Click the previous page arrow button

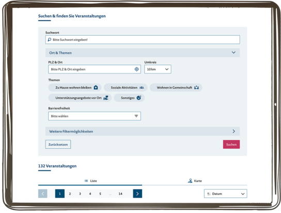43,194
